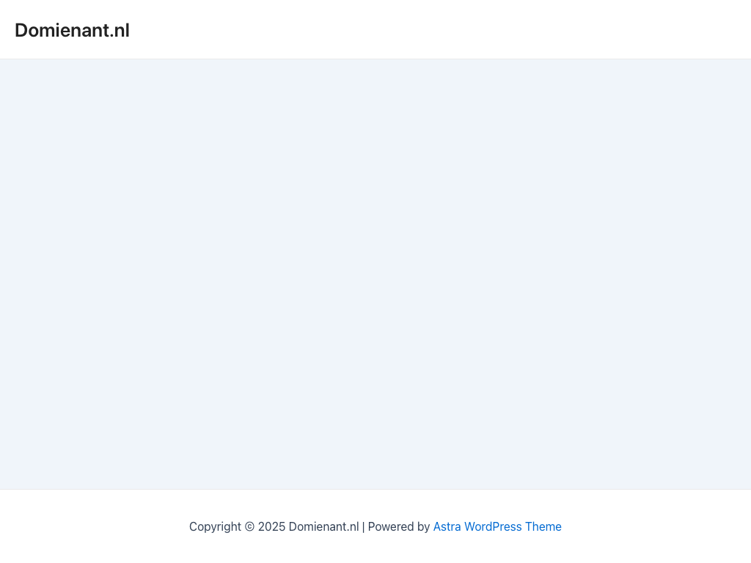
Task: Open the Astra WordPress Theme link
Action: [497, 526]
